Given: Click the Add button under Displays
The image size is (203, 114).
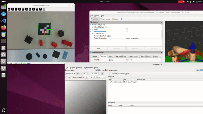Looking at the screenshot, I should point(98,48).
